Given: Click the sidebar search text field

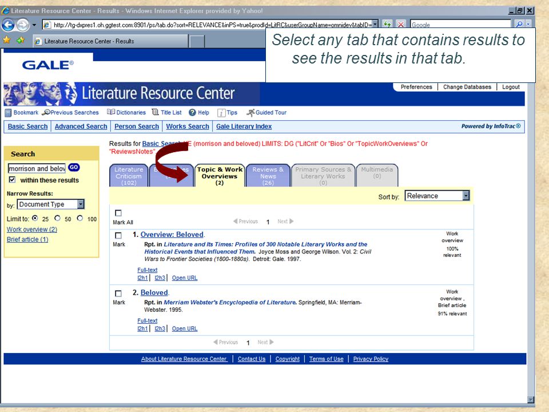Looking at the screenshot, I should [37, 168].
